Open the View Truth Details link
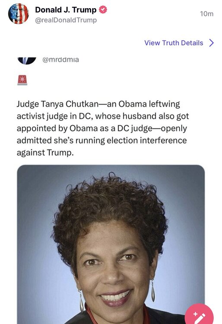The height and width of the screenshot is (324, 222). click(x=174, y=43)
